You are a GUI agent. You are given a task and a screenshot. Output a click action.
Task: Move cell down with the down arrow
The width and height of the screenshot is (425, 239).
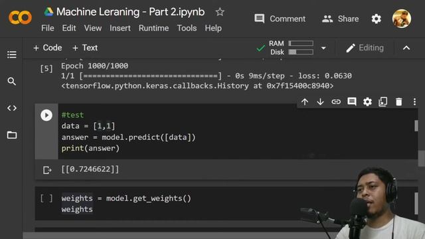point(320,102)
